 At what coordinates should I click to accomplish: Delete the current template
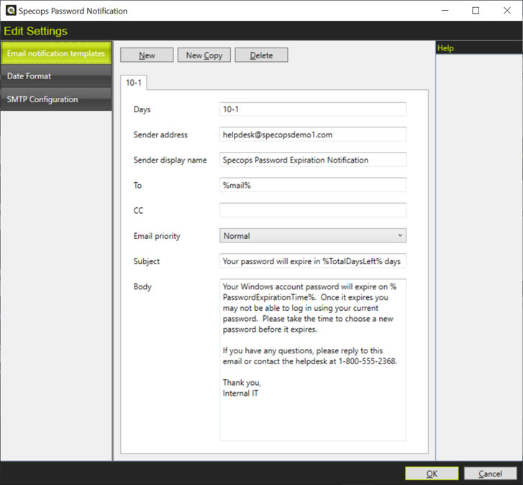pyautogui.click(x=261, y=55)
